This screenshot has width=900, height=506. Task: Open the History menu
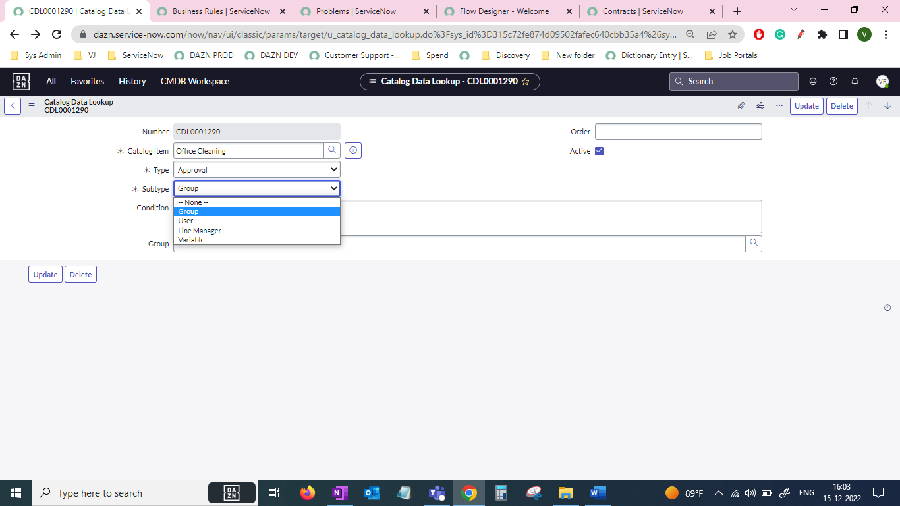coord(132,82)
